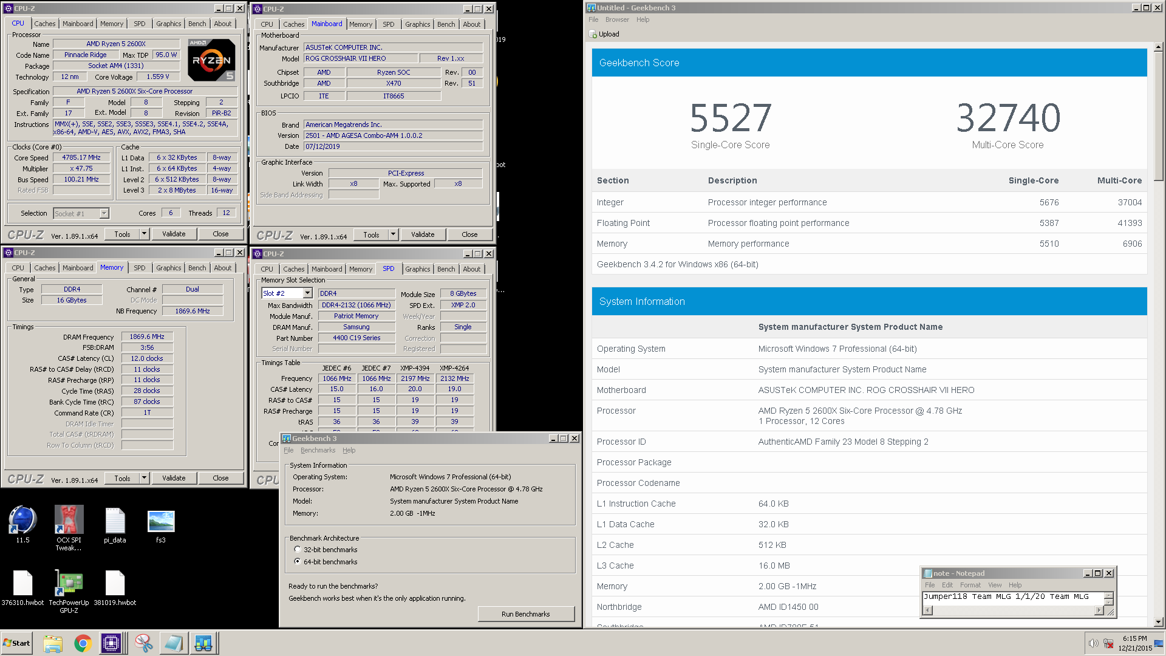Switch to SPD tab in CPU window

(140, 24)
